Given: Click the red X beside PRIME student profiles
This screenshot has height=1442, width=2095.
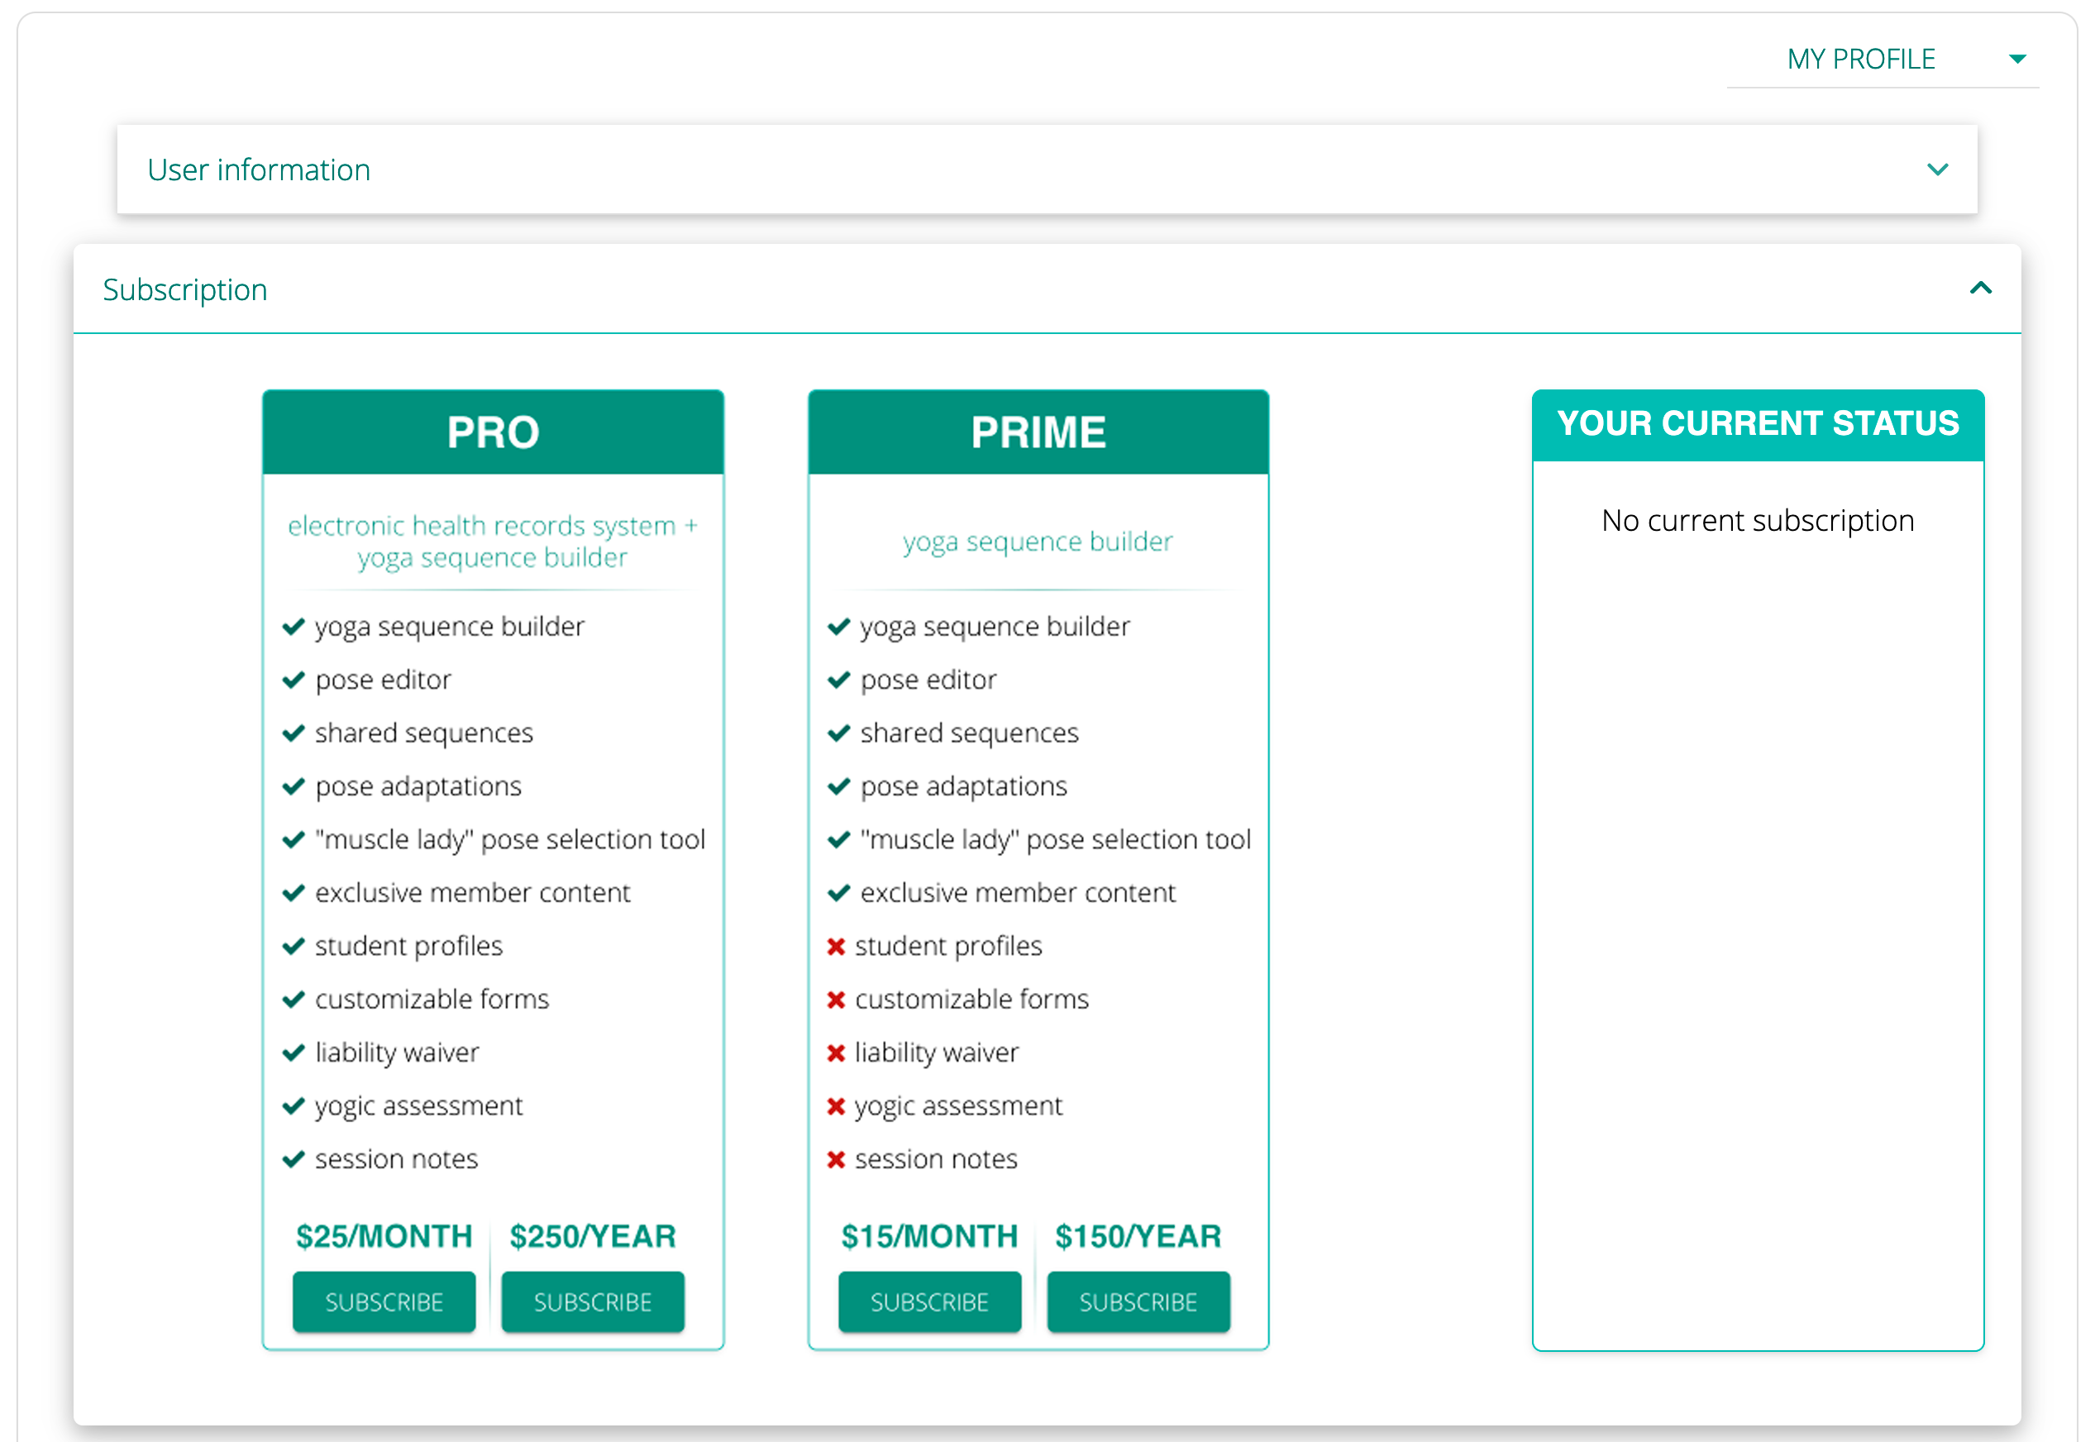Looking at the screenshot, I should tap(836, 946).
